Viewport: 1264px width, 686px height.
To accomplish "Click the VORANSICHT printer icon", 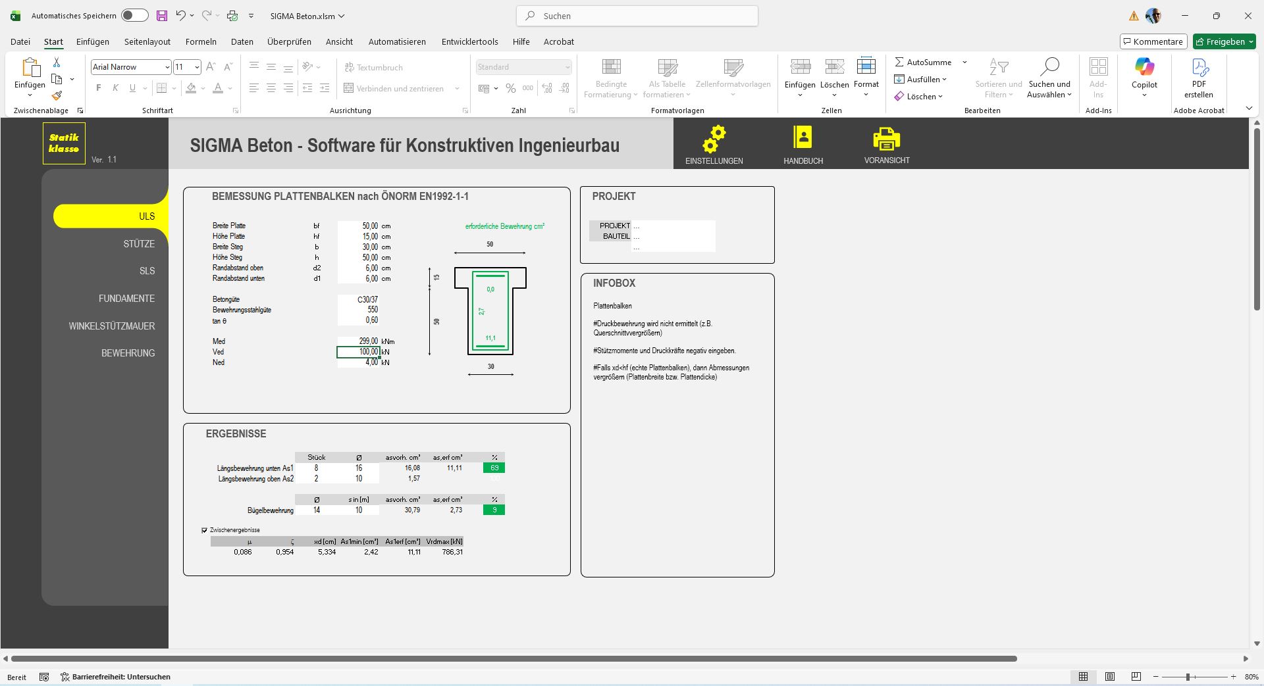I will click(x=886, y=139).
